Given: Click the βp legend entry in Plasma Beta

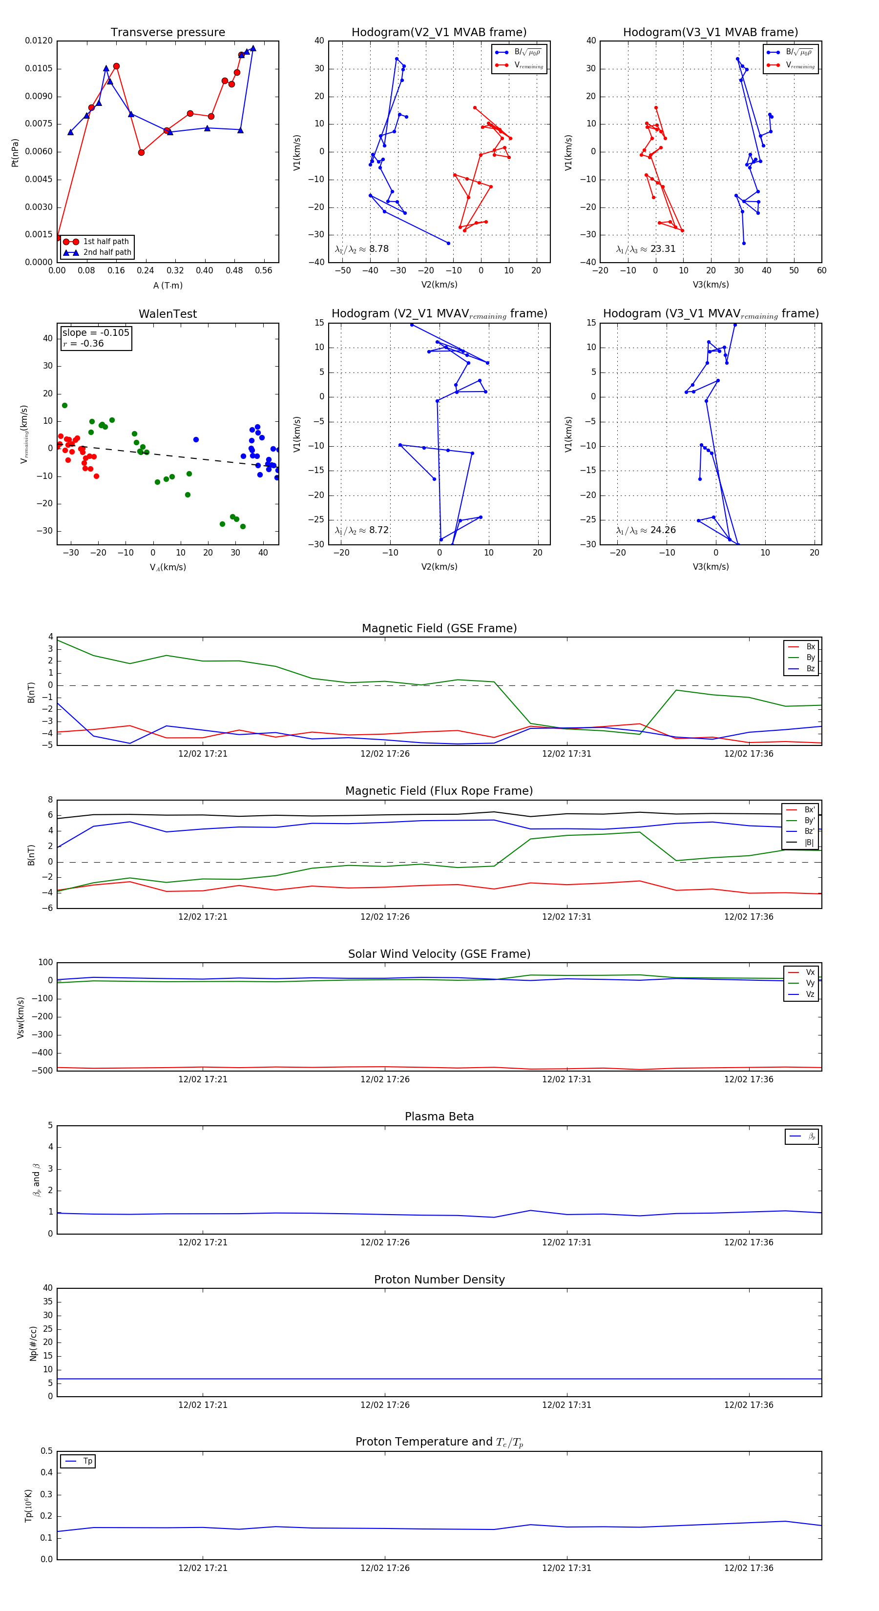Looking at the screenshot, I should click(803, 1136).
